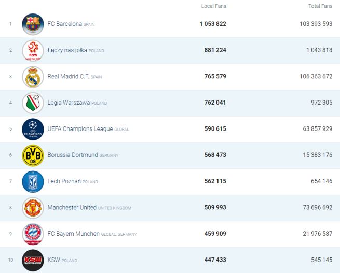340x273 pixels.
Task: Click the Legia Warszawa club logo
Action: (33, 103)
